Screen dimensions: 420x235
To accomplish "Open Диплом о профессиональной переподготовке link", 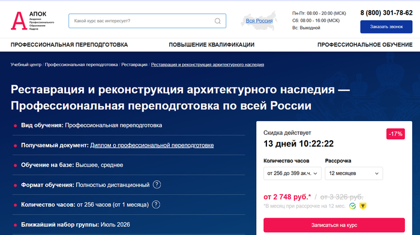I will click(152, 145).
